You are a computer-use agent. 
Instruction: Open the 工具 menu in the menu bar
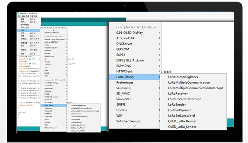click(32, 16)
